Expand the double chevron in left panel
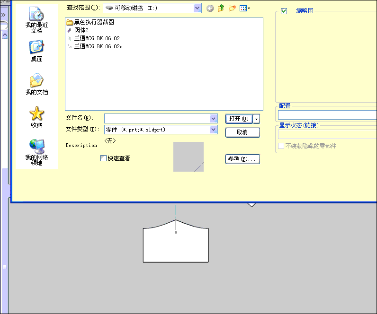 coord(3,15)
